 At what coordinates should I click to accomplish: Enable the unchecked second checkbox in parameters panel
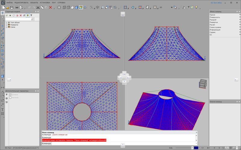tap(10, 97)
